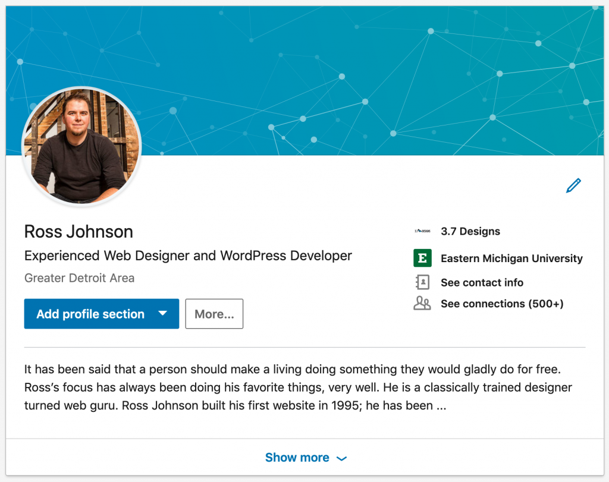Screen dimensions: 609x482
Task: Click the 3.7 Designs company logo icon
Action: 422,231
